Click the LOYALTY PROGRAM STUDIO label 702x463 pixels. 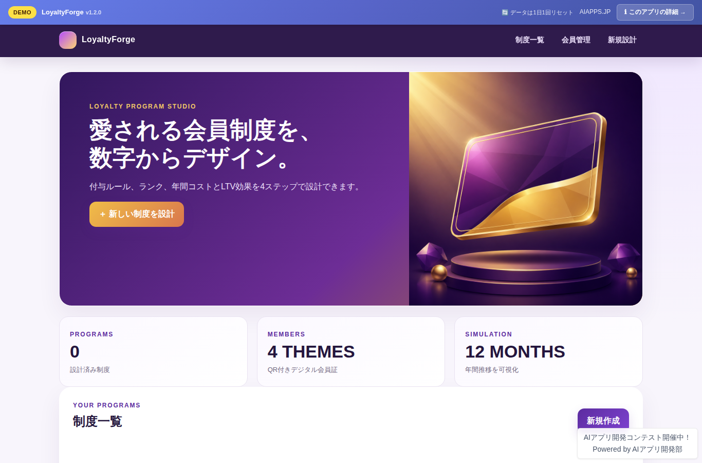coord(143,106)
